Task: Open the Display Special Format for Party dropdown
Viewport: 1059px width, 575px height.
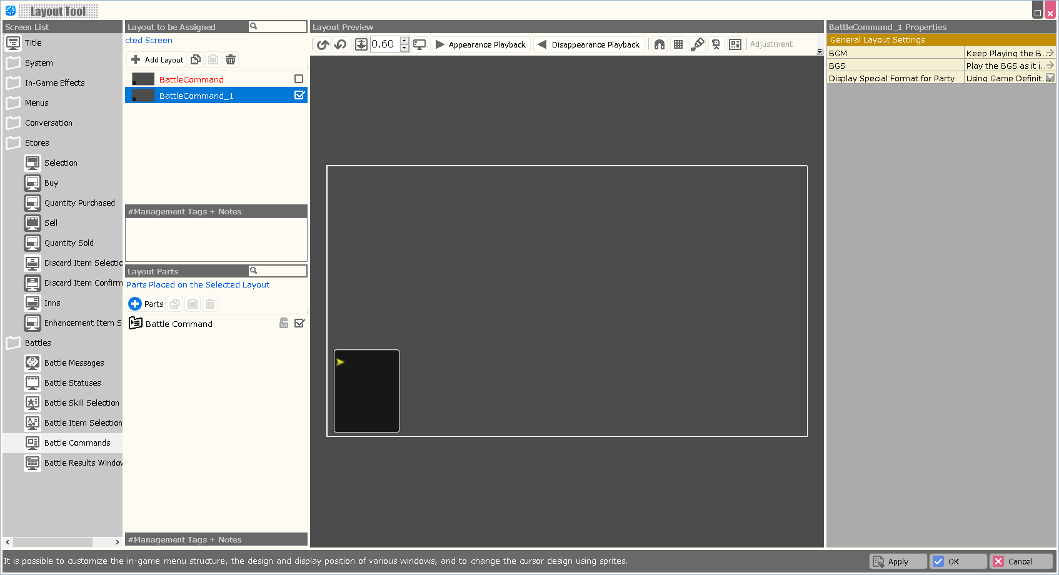Action: [x=1050, y=78]
